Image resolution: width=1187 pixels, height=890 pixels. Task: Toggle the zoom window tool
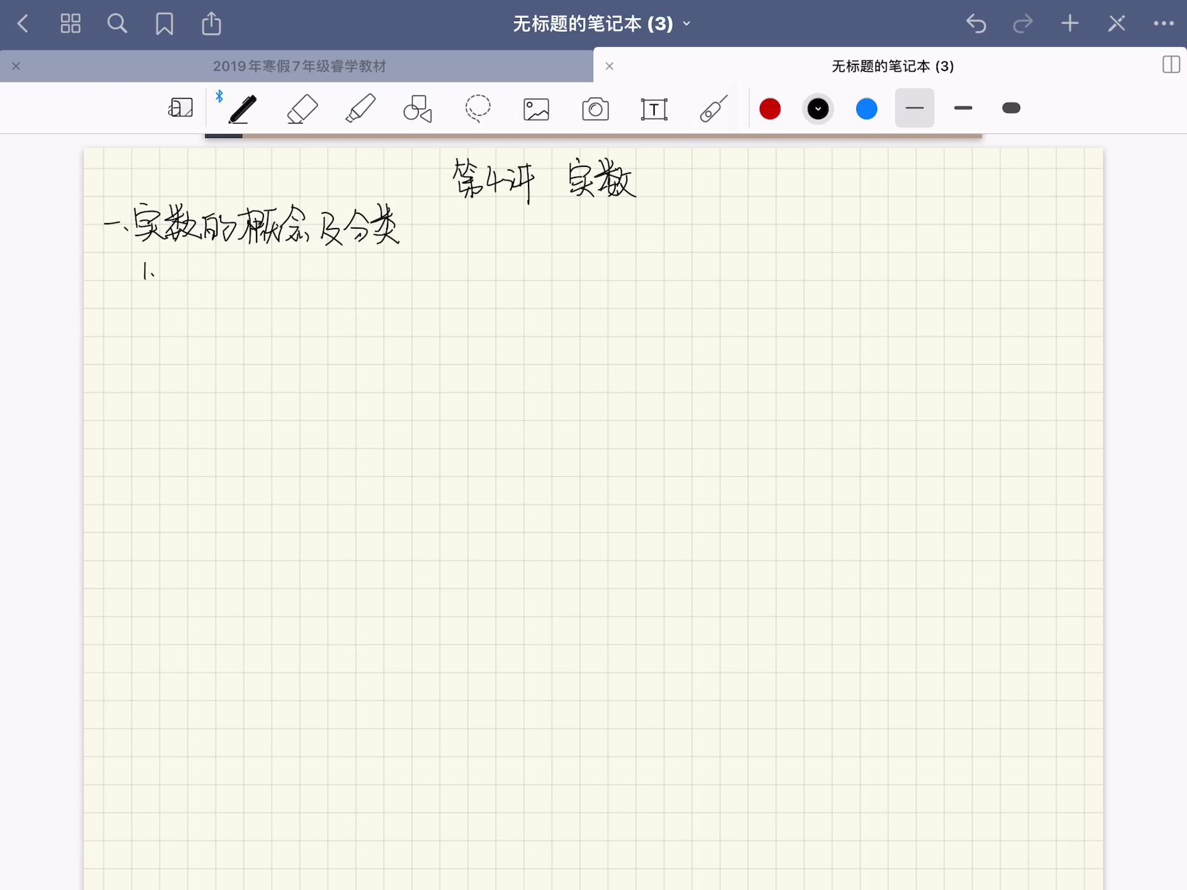(181, 108)
